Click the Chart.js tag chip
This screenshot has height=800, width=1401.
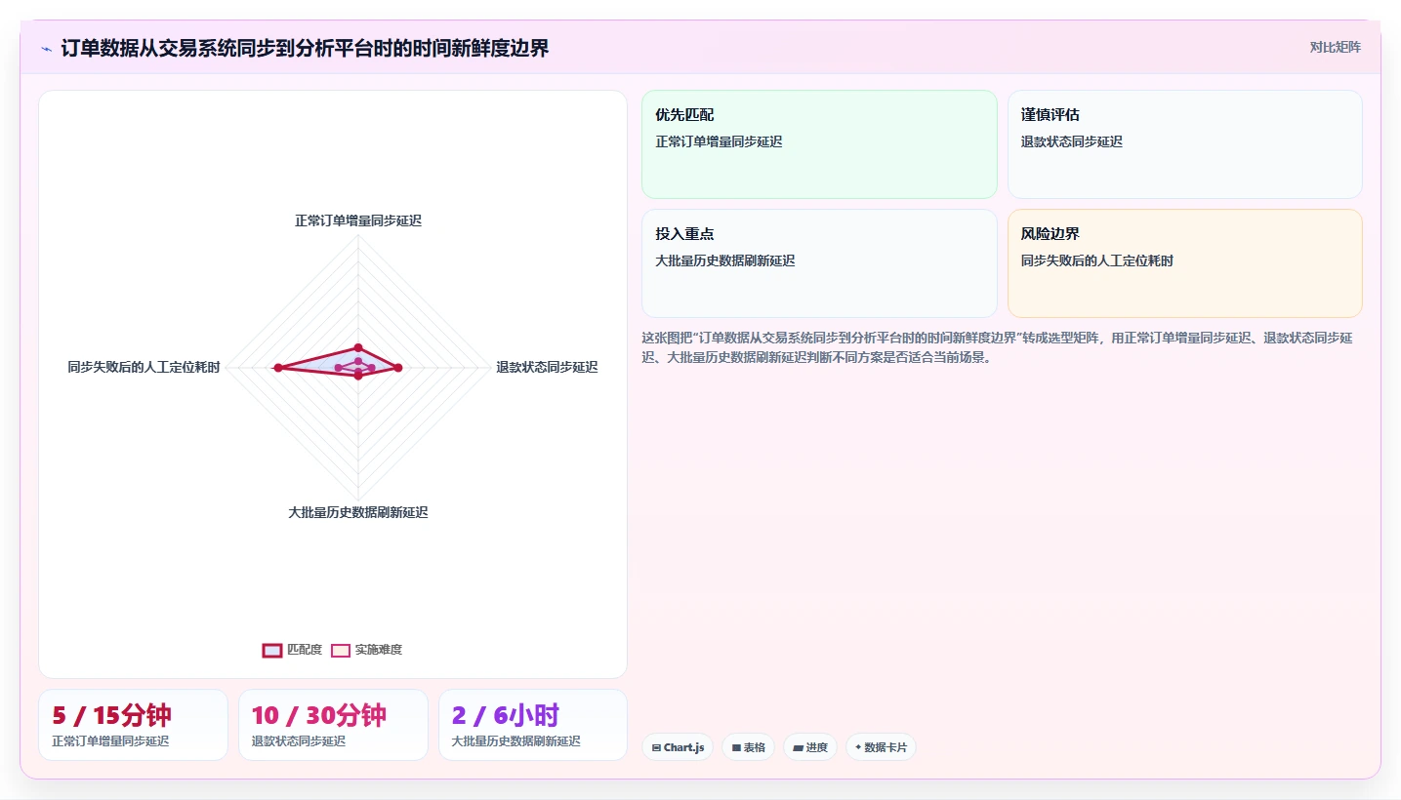click(x=678, y=747)
